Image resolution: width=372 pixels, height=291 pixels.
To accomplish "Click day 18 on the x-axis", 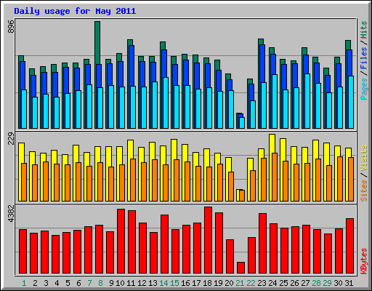I will [x=207, y=283].
